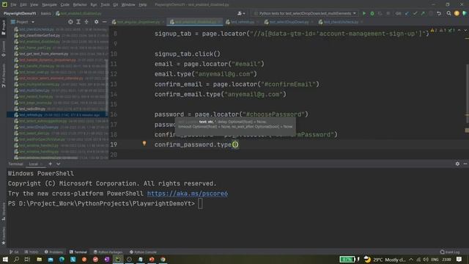Open the Python Packages tool window
The height and width of the screenshot is (264, 469).
click(108, 252)
